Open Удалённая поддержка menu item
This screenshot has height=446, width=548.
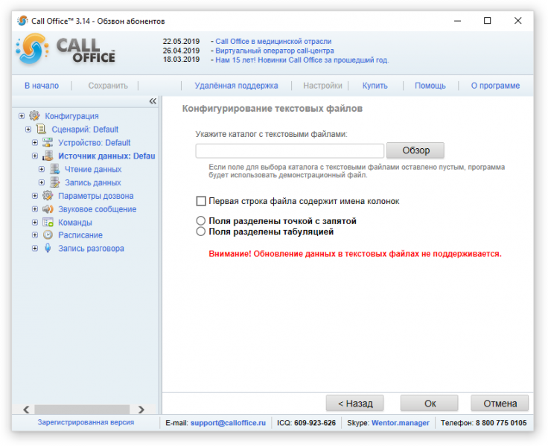[x=236, y=86]
